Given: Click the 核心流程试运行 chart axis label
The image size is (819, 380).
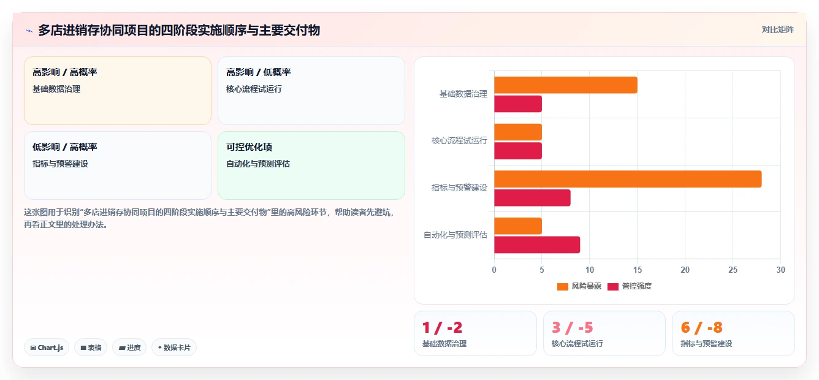Looking at the screenshot, I should click(459, 141).
